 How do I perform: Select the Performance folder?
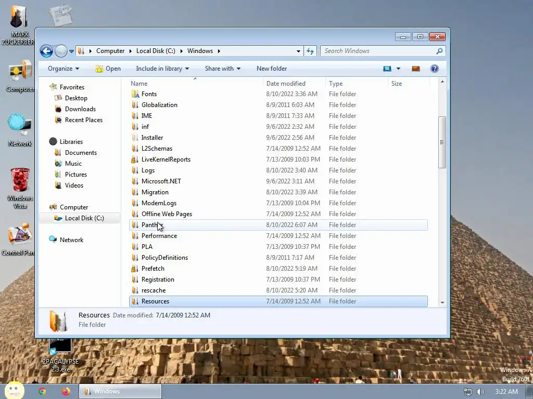click(159, 236)
